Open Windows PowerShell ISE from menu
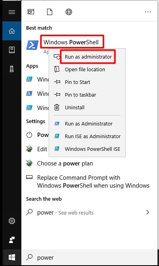Viewport: 159px width, 266px height. [93, 149]
